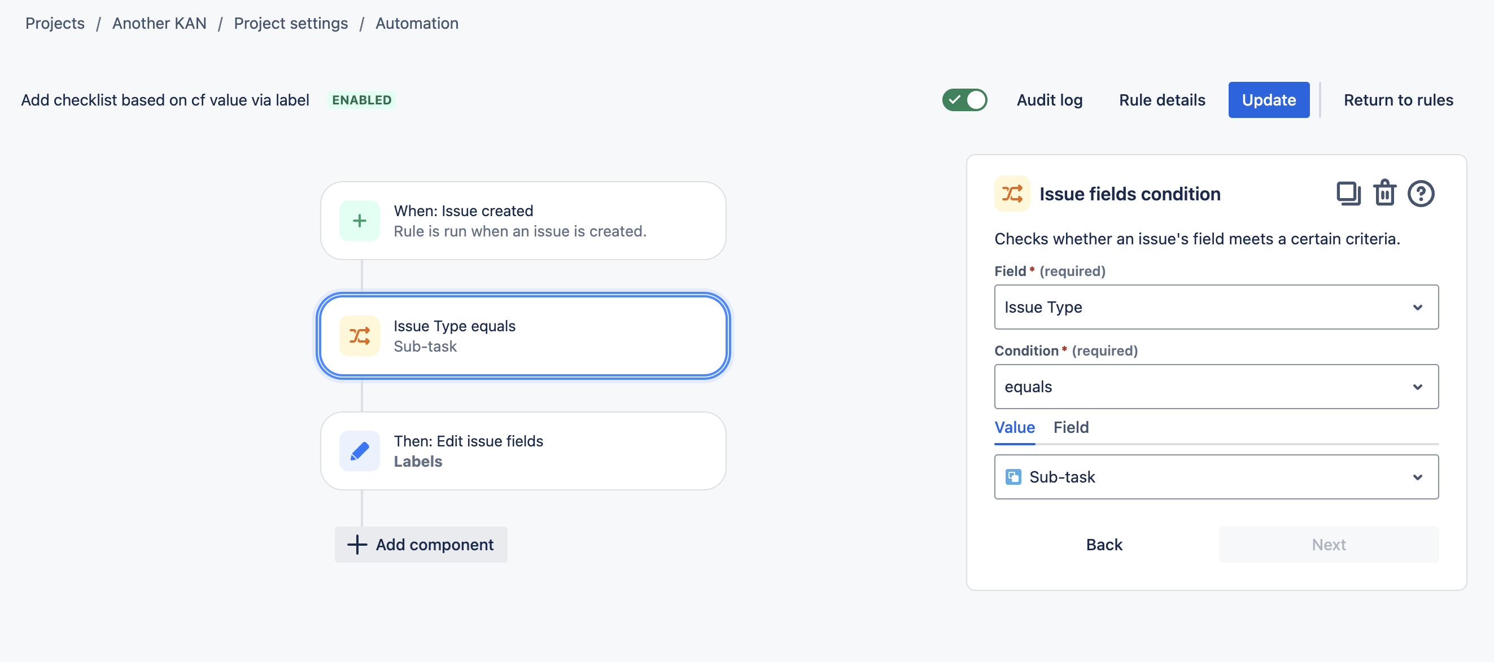
Task: Open the help question mark icon
Action: click(1421, 194)
